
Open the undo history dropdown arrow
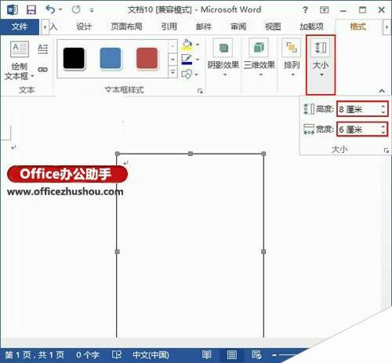[60, 10]
